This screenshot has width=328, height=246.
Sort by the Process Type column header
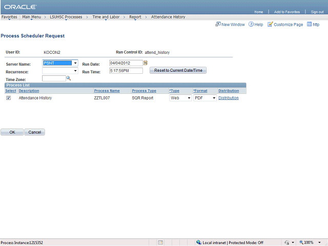tap(144, 91)
